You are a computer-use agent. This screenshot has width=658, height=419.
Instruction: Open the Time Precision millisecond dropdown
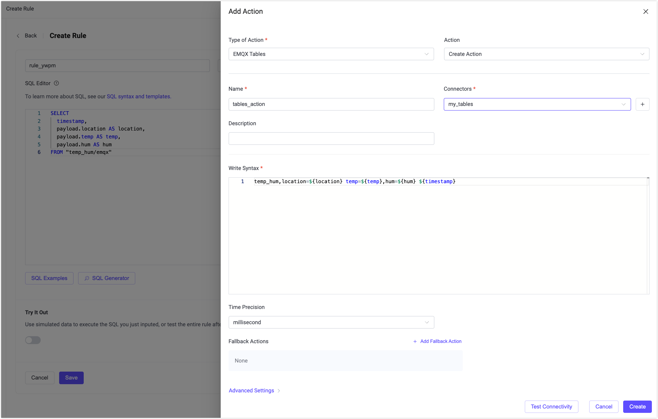point(331,322)
